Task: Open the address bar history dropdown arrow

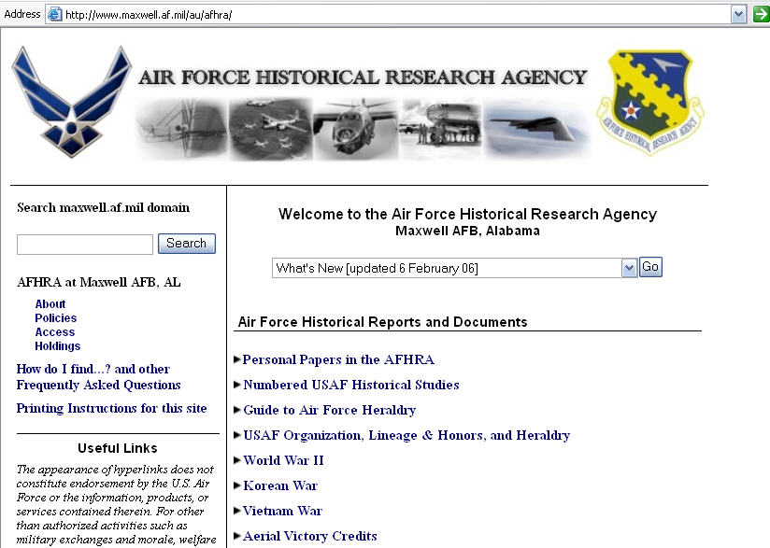Action: point(738,15)
